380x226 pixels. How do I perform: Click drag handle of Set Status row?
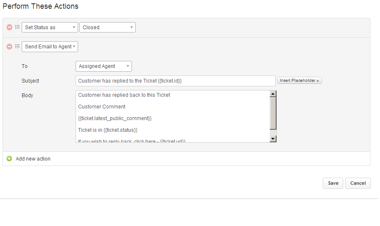[18, 28]
